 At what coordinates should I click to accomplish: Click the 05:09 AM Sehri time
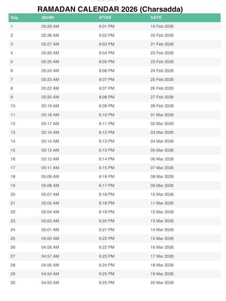tap(50, 177)
